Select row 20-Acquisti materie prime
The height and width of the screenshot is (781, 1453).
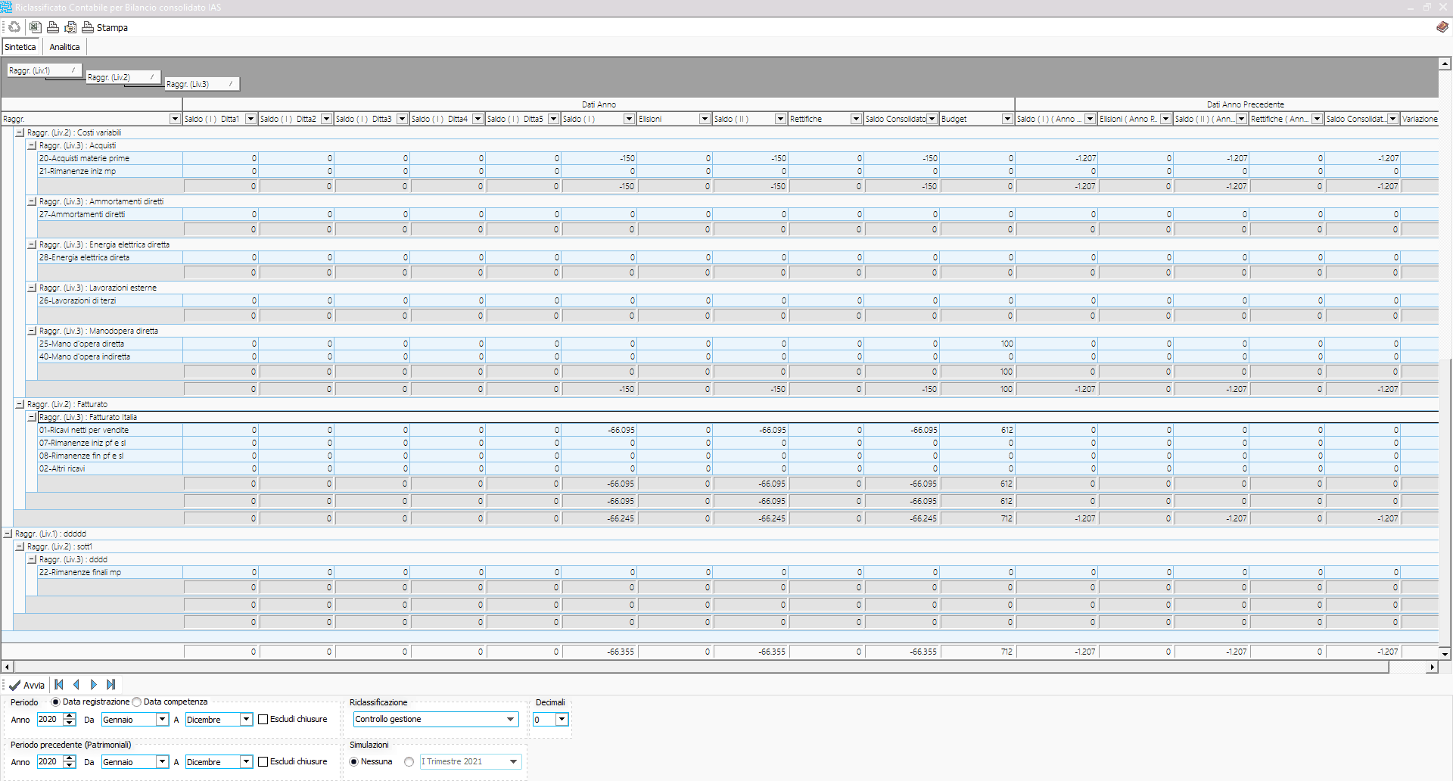tap(738, 158)
